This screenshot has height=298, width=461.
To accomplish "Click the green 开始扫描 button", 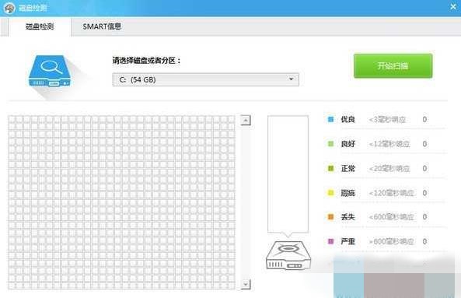I will (x=393, y=66).
